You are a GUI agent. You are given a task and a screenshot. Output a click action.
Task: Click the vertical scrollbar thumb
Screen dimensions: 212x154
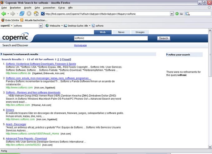click(x=210, y=54)
